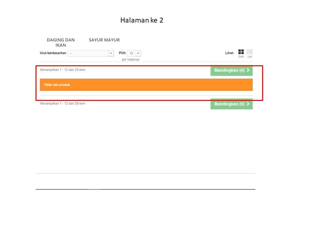Click the 'per halaman' label
This screenshot has width=313, height=235.
[131, 59]
